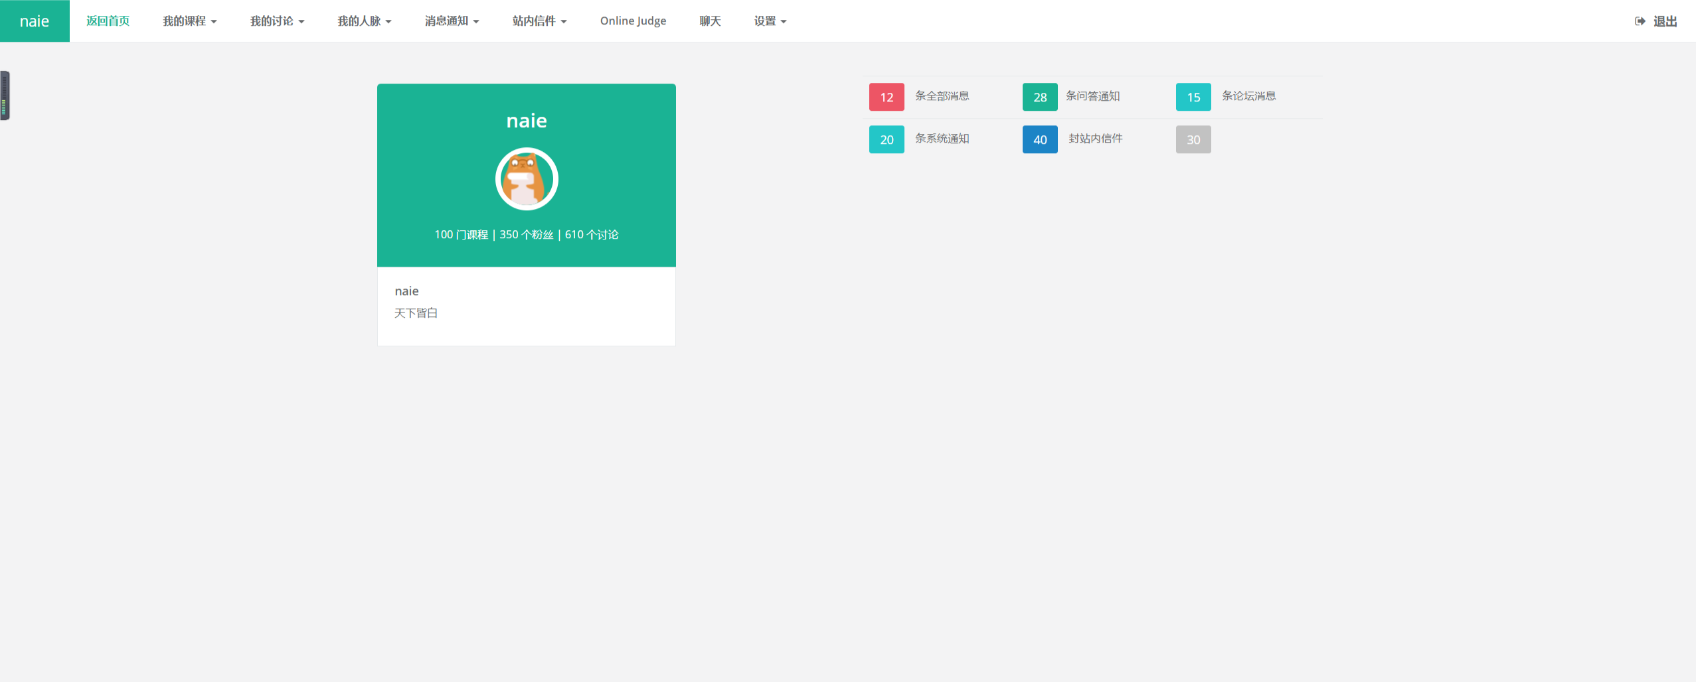Open the 我的讨论 dropdown
Image resolution: width=1696 pixels, height=682 pixels.
tap(277, 21)
